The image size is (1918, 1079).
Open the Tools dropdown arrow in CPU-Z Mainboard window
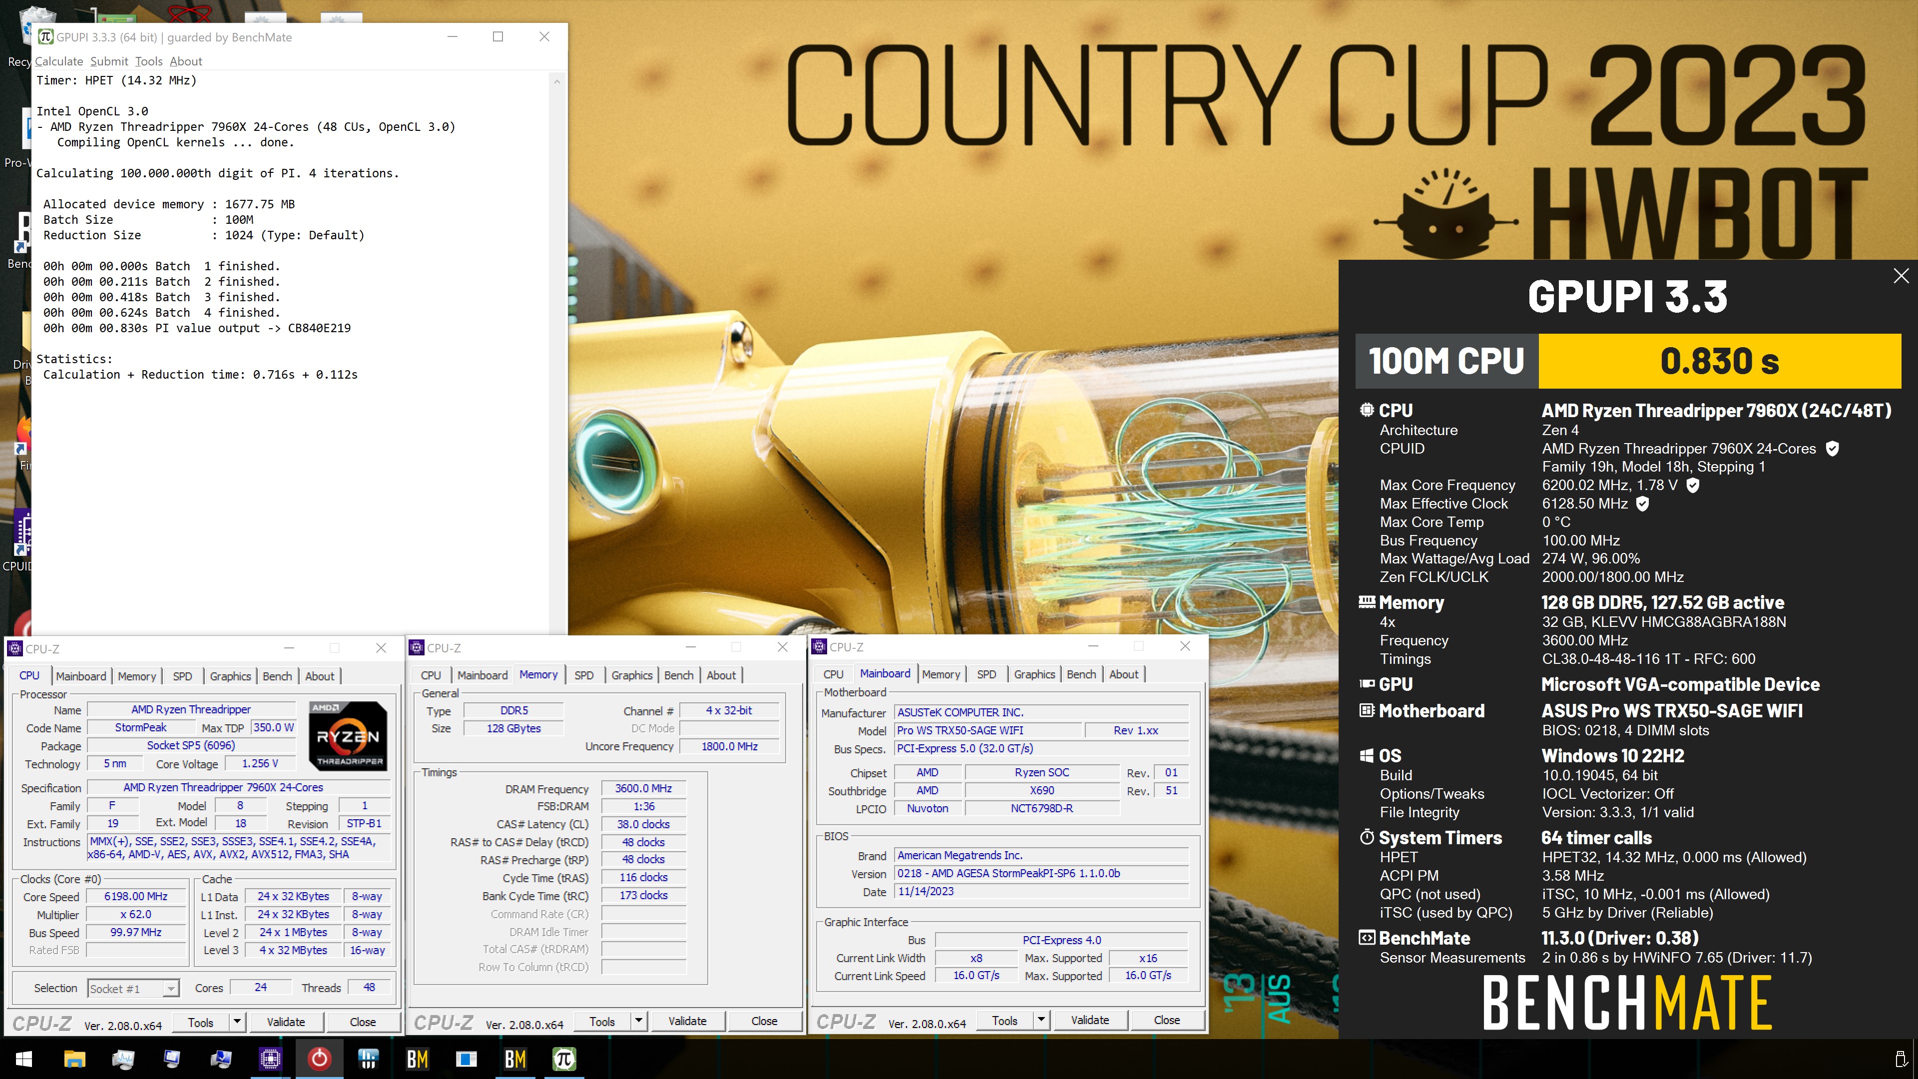[x=1041, y=1020]
